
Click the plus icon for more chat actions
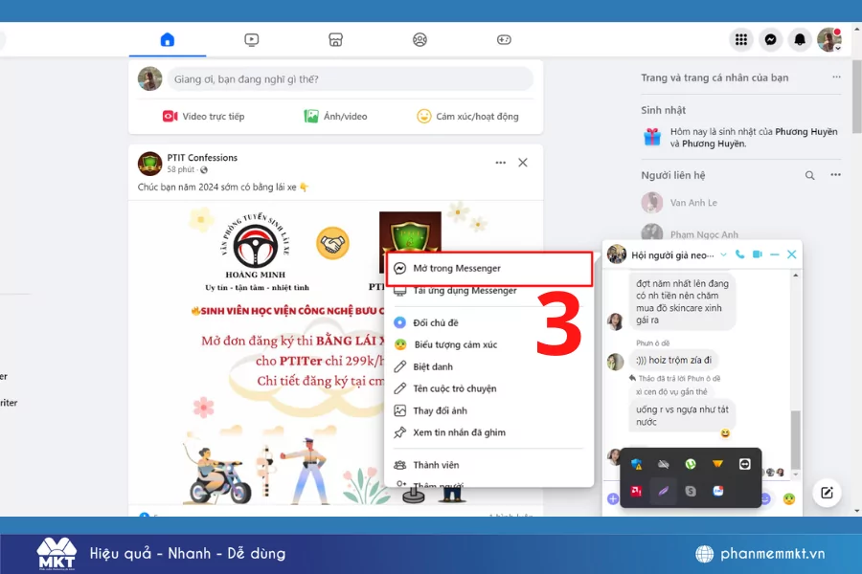(613, 497)
